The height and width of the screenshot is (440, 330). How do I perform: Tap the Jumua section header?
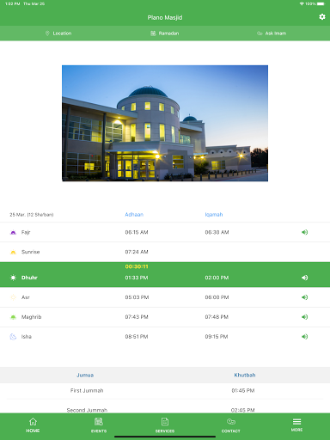click(x=85, y=375)
